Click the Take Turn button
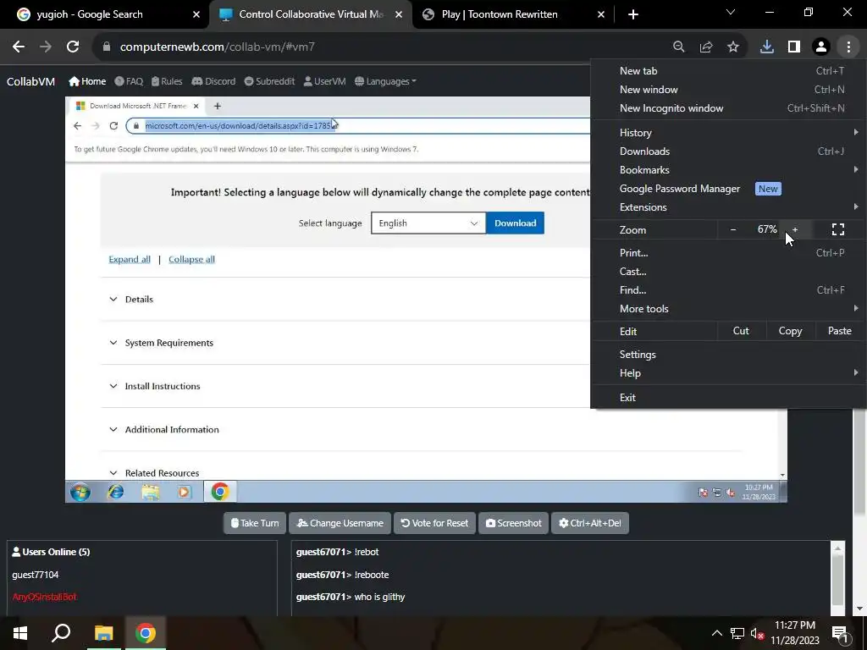The image size is (867, 650). click(x=254, y=523)
